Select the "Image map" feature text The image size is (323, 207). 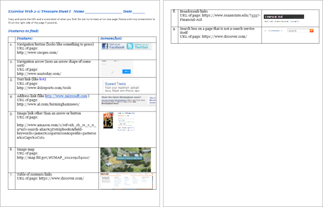pos(25,149)
